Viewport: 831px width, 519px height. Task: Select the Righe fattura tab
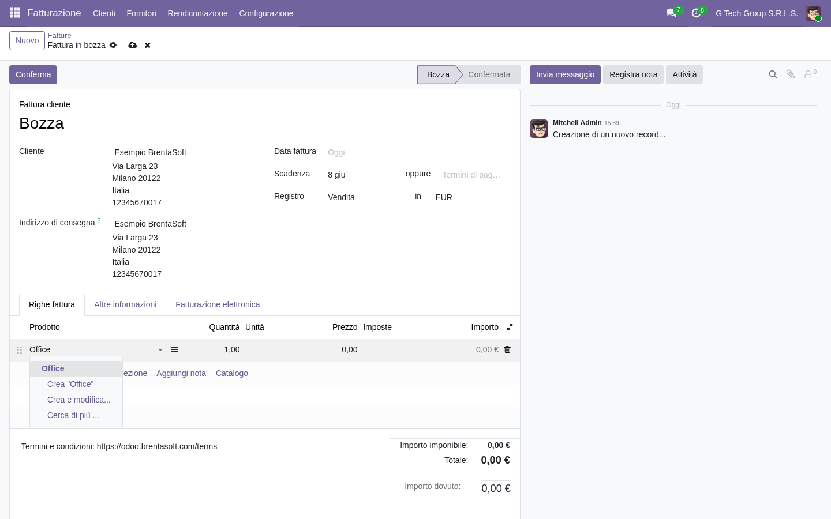pyautogui.click(x=52, y=304)
